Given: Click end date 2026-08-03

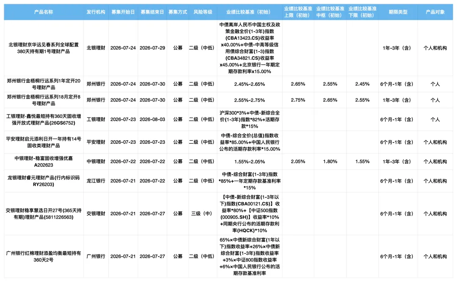Looking at the screenshot, I should tap(152, 120).
